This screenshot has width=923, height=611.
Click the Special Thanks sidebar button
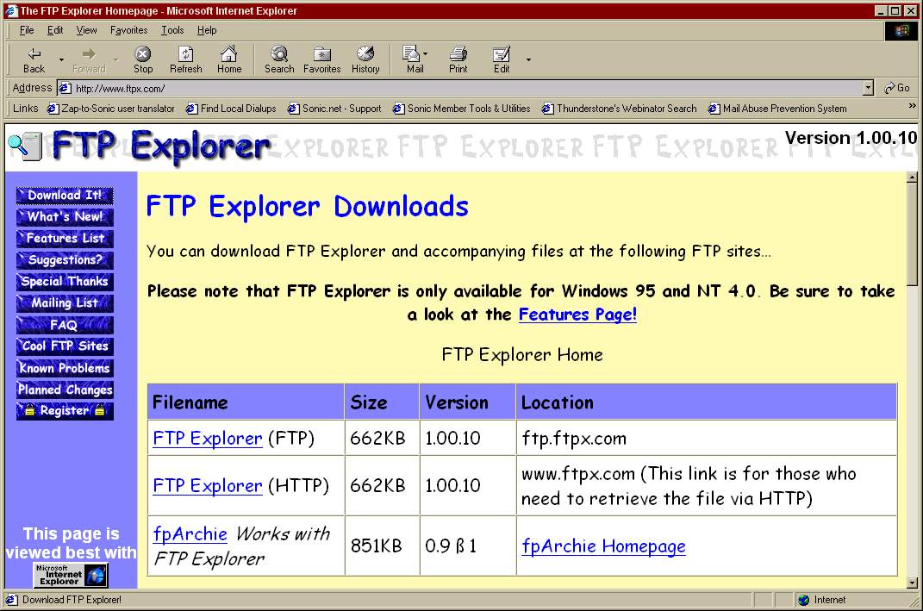(x=65, y=281)
